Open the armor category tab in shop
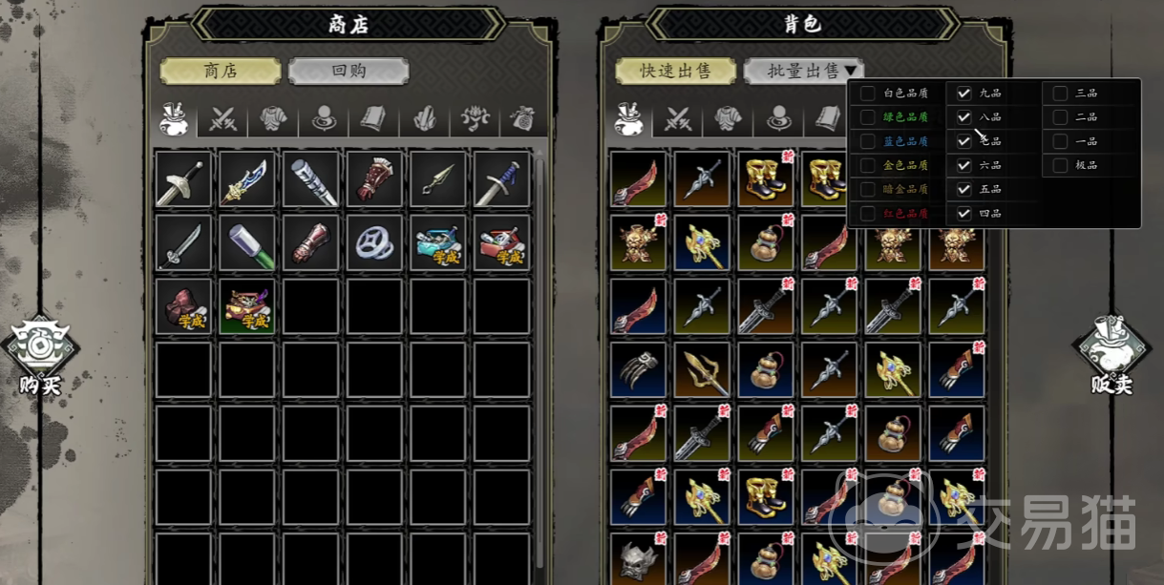This screenshot has width=1164, height=585. (272, 120)
